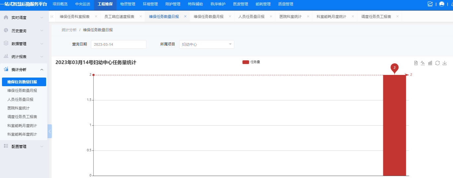The width and height of the screenshot is (453, 178).
Task: Open 陪护管理 in the top menu
Action: click(x=173, y=4)
